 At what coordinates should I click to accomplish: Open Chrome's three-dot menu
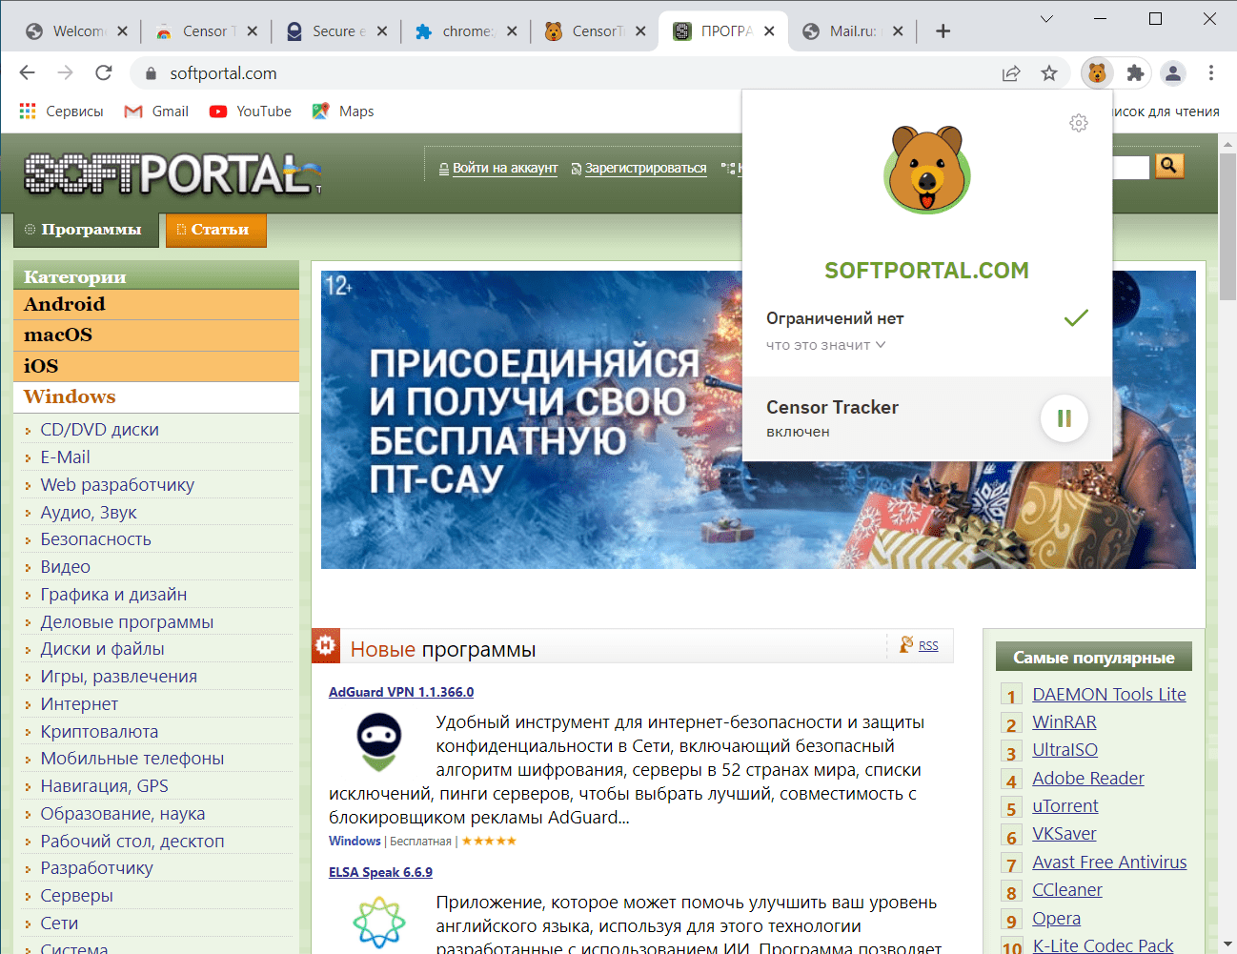(1211, 73)
